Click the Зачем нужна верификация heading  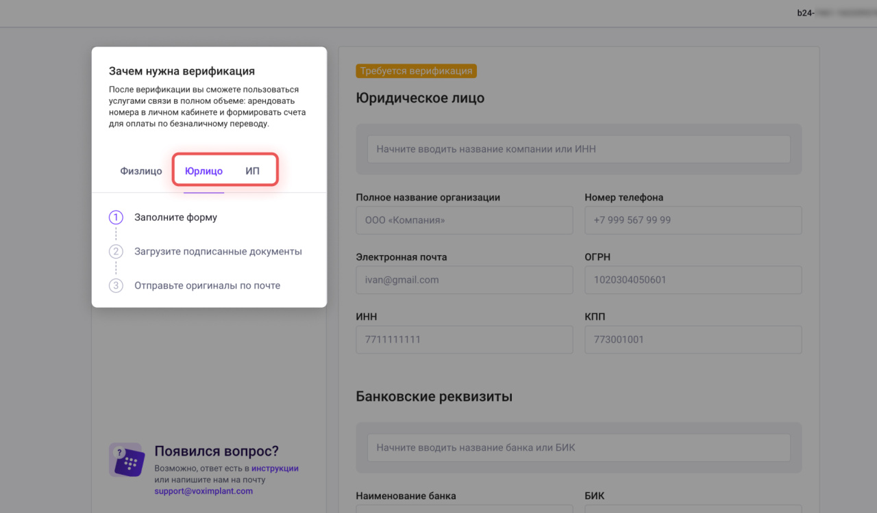[x=182, y=71]
